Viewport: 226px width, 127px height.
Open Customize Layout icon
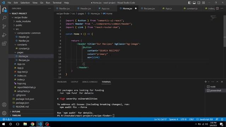pos(203,3)
